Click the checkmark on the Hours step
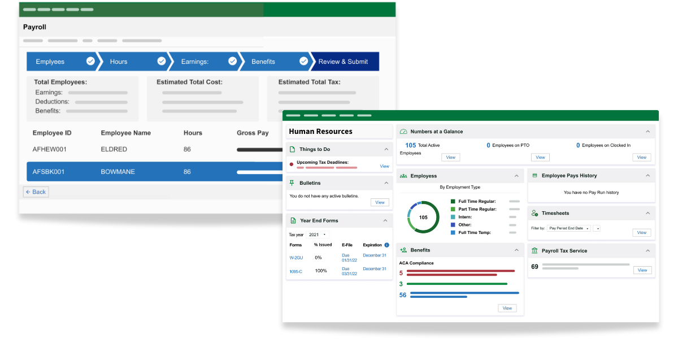The height and width of the screenshot is (339, 678). tap(162, 61)
